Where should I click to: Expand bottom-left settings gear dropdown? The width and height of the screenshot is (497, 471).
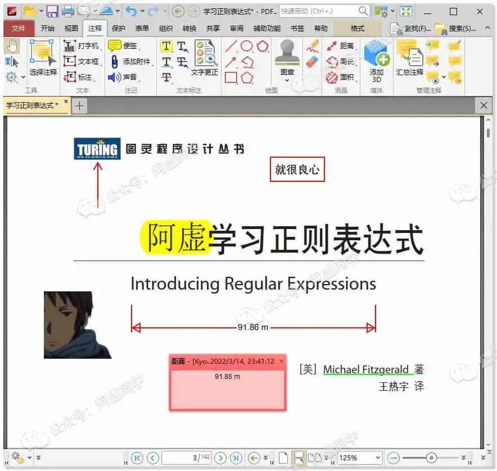pos(29,458)
